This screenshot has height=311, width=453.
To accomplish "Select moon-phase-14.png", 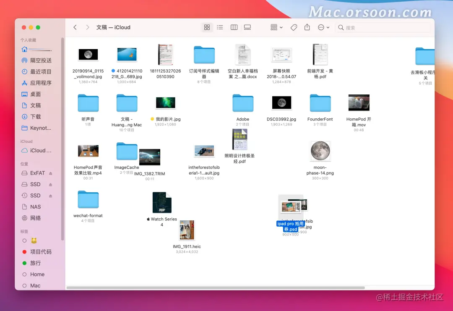I will 320,151.
